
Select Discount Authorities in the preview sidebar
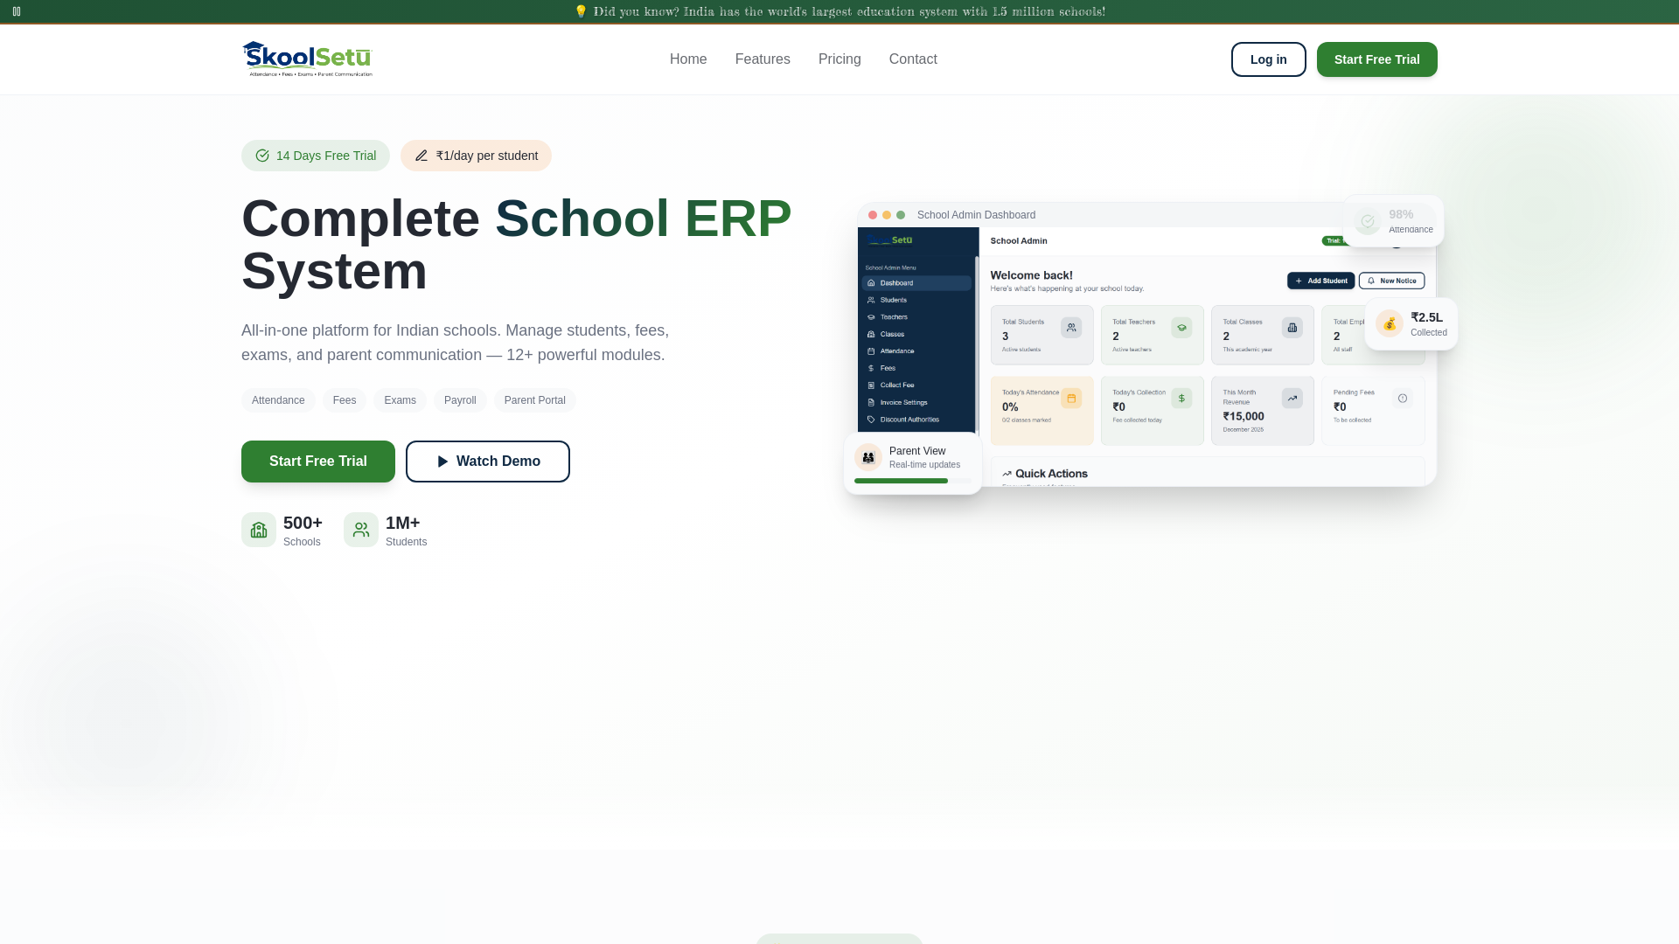[x=916, y=420]
